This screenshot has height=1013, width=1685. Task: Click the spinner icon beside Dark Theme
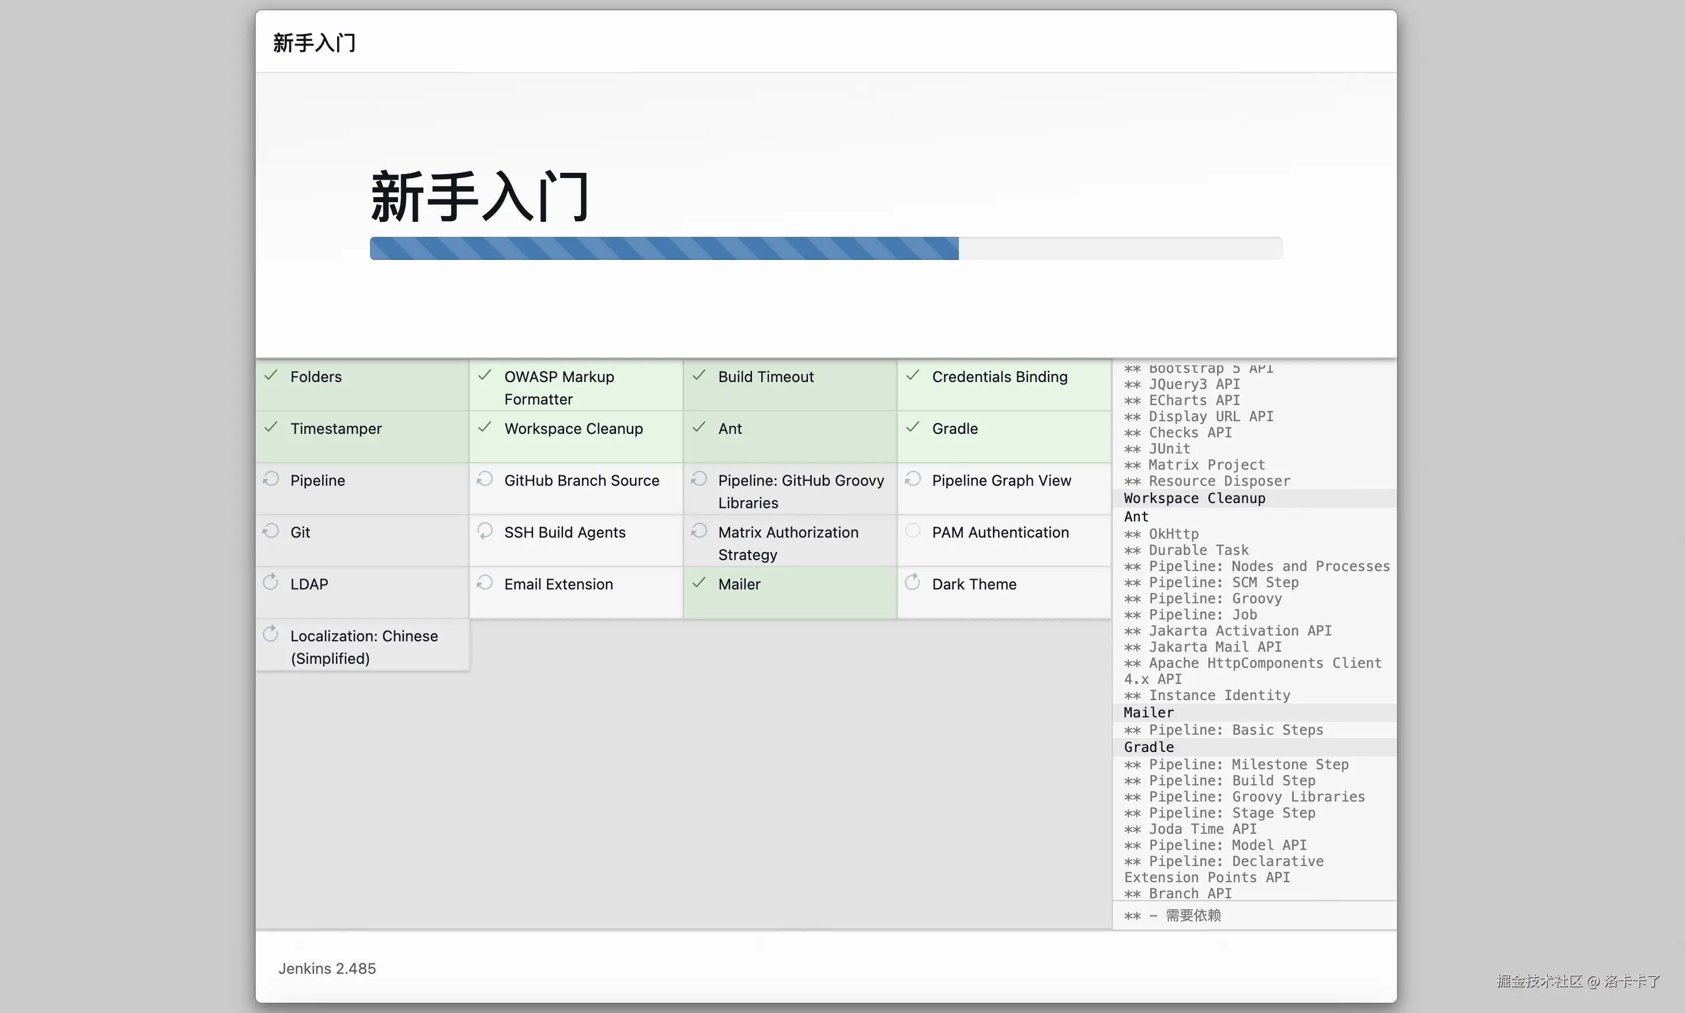pyautogui.click(x=912, y=583)
